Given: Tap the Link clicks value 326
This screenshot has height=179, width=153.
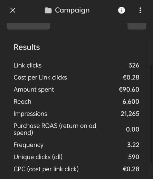Looking at the screenshot, I should 134,65.
